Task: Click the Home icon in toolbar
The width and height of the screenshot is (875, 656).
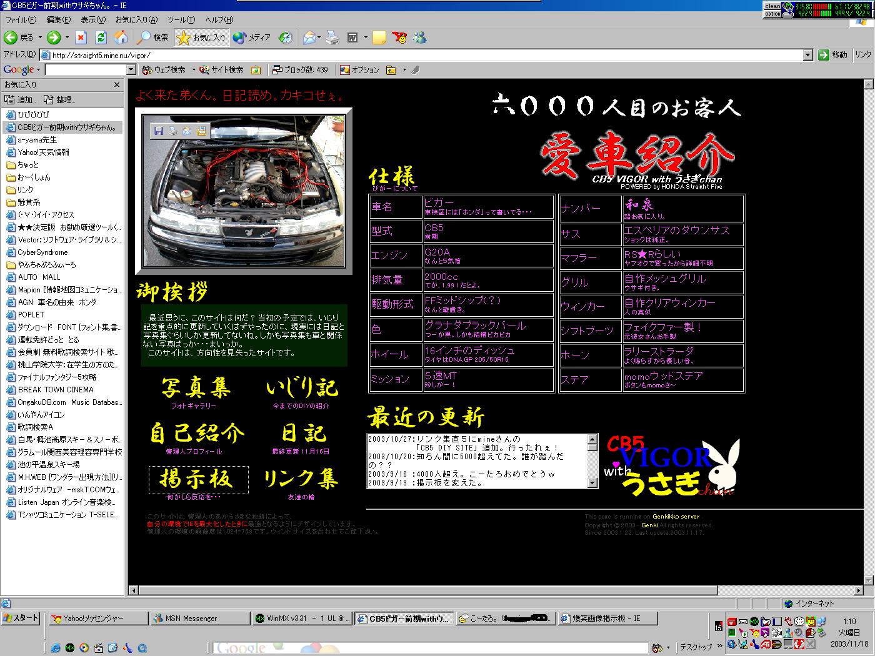Action: [121, 37]
